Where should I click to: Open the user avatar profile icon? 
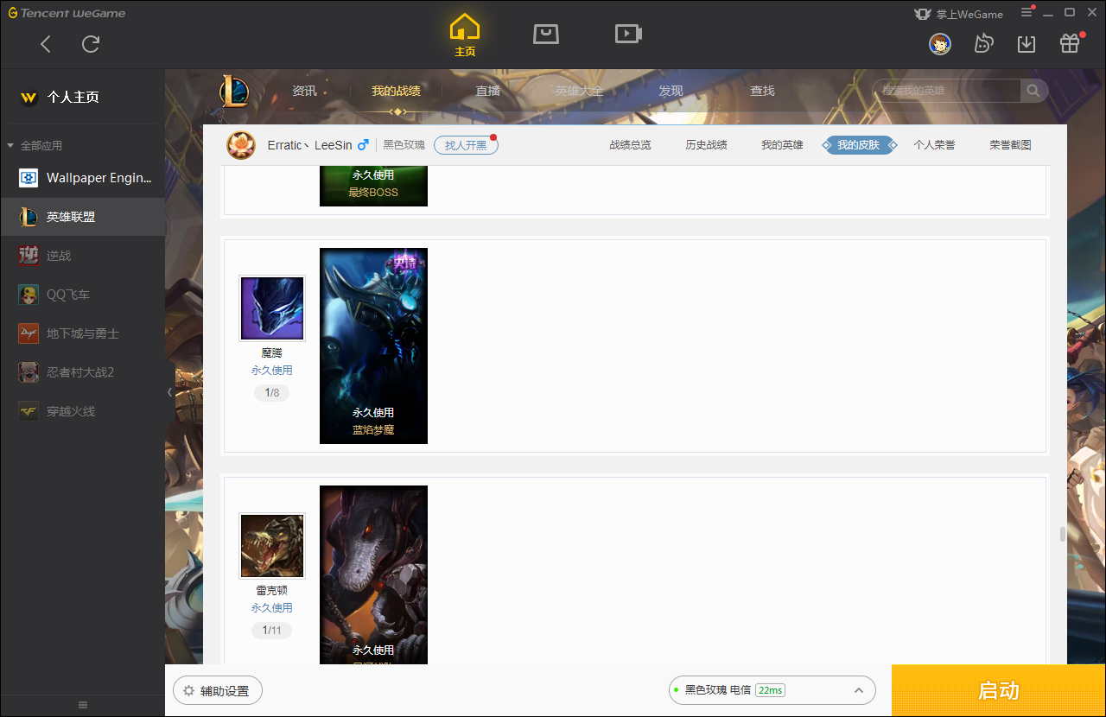(940, 44)
